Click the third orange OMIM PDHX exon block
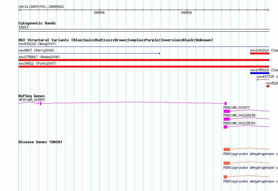Screen dimensions: 278x191 (225, 177)
